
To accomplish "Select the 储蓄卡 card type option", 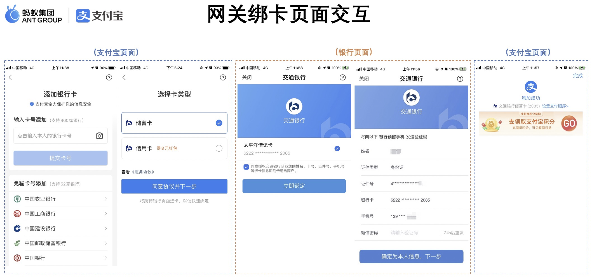I will coord(174,123).
